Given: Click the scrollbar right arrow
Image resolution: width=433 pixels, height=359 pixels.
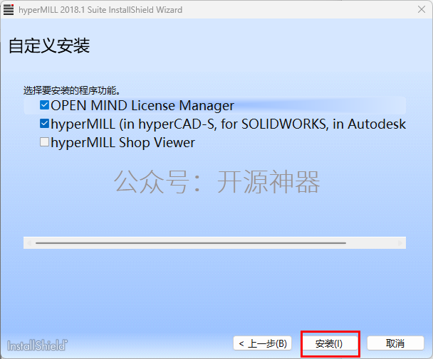Looking at the screenshot, I should (x=400, y=243).
